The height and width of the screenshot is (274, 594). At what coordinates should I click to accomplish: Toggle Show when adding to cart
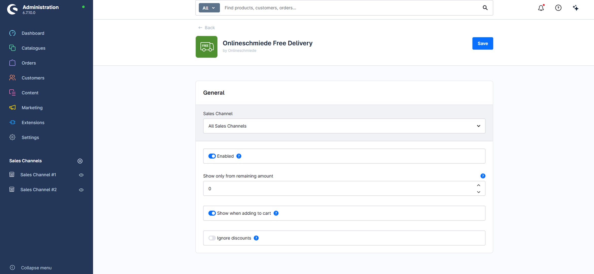point(212,213)
